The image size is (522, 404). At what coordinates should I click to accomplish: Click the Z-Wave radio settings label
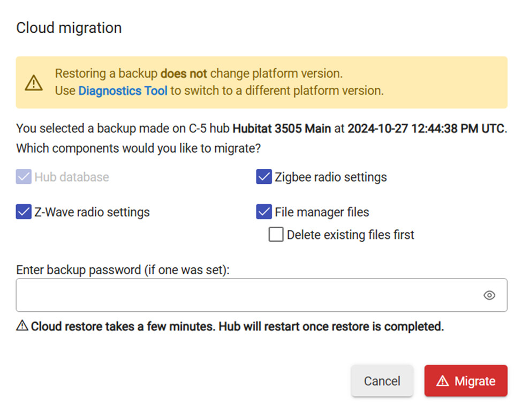pos(92,212)
